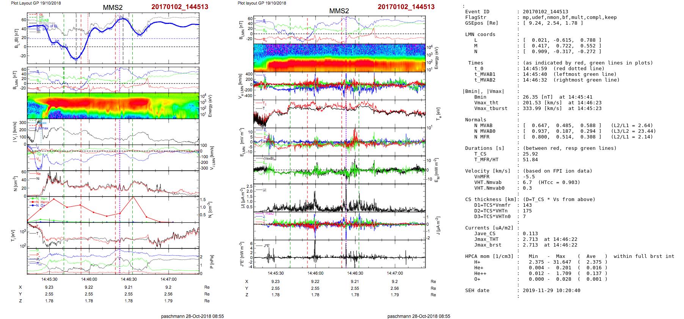This screenshot has height=319, width=684.
Task: Select GSE position value '[ 9.24, 2.54, 1.78 ]'
Action: [x=553, y=23]
